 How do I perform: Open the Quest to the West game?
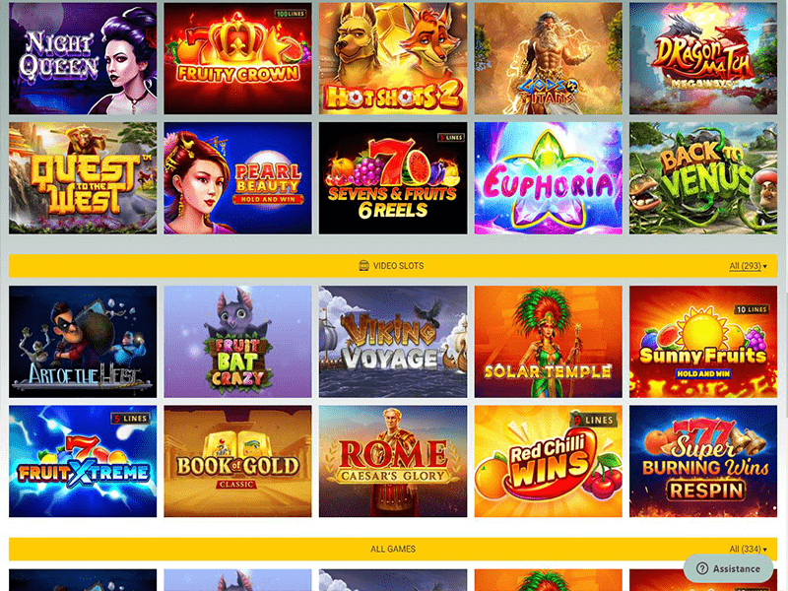tap(83, 178)
